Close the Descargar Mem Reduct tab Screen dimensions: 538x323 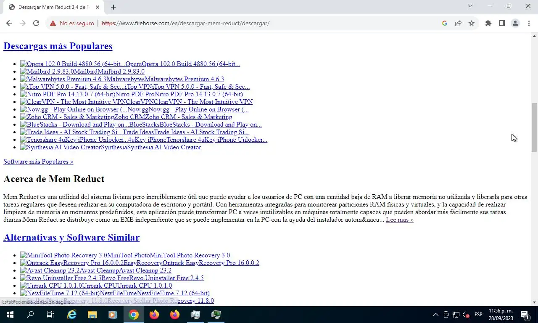98,7
